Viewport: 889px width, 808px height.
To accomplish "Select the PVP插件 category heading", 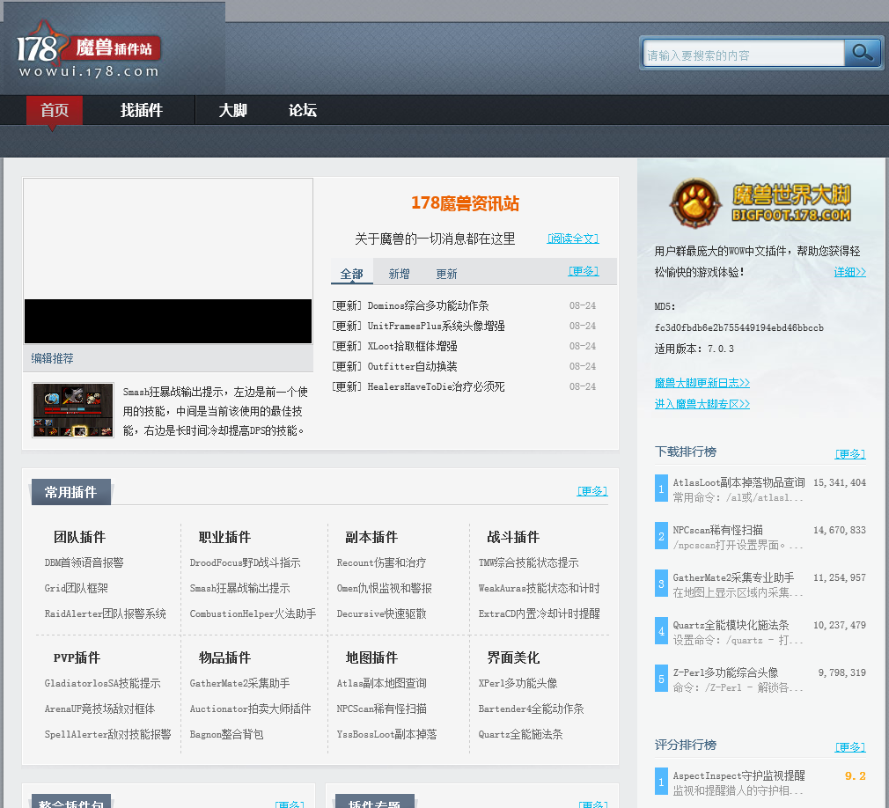I will (x=77, y=657).
